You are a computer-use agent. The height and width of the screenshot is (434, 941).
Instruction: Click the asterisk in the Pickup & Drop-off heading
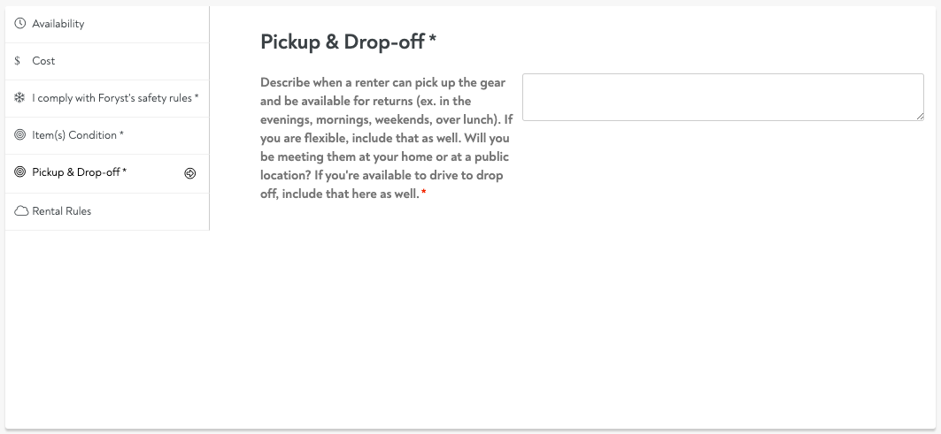(433, 41)
